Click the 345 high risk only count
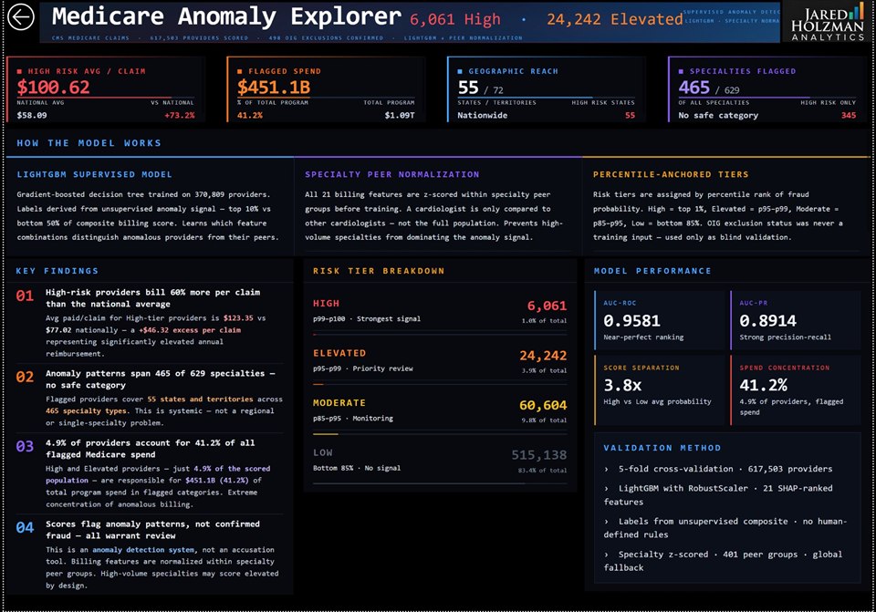876x612 pixels. [x=848, y=116]
